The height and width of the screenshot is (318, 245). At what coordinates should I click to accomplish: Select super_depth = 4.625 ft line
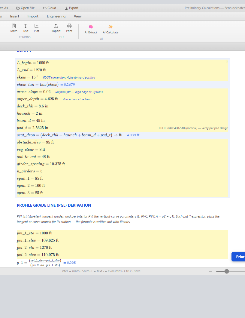tap(122, 99)
